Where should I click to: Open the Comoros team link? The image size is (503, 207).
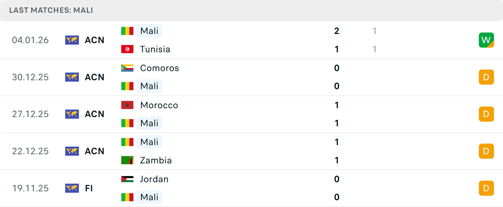click(160, 68)
